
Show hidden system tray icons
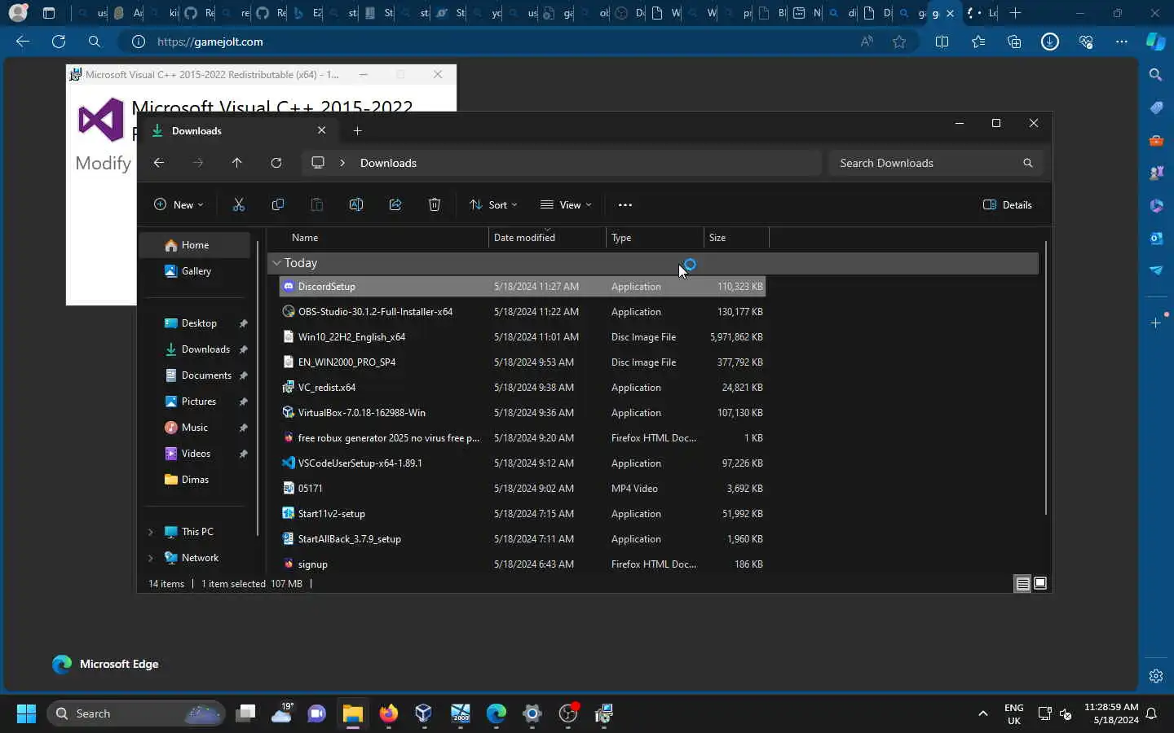click(983, 713)
